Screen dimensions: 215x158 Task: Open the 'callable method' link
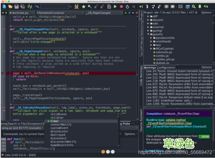click(x=175, y=120)
